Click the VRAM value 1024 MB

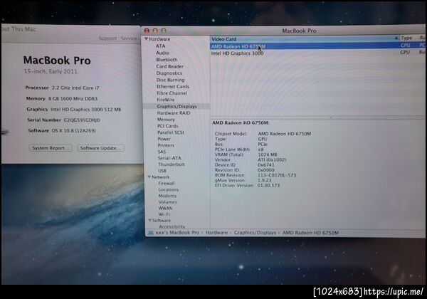click(x=268, y=154)
